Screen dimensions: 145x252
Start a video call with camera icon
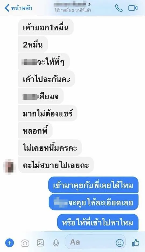[133, 8]
